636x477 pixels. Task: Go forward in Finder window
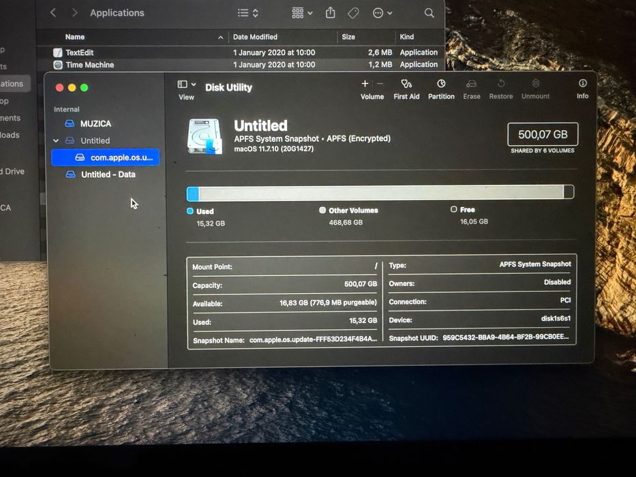click(74, 12)
